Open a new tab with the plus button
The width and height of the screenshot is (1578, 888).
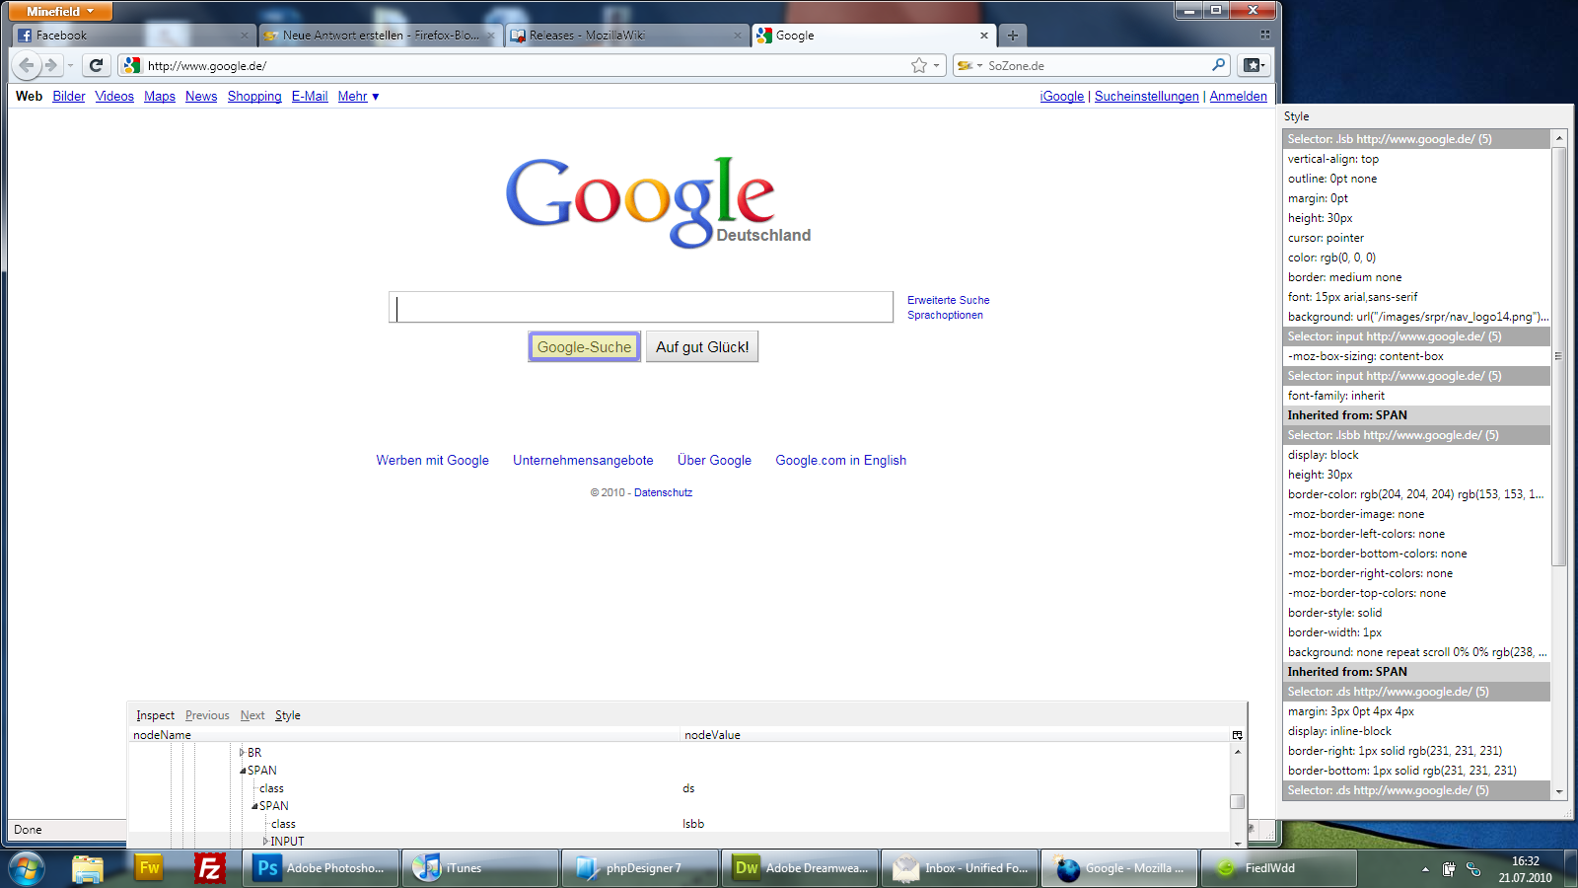click(1012, 36)
